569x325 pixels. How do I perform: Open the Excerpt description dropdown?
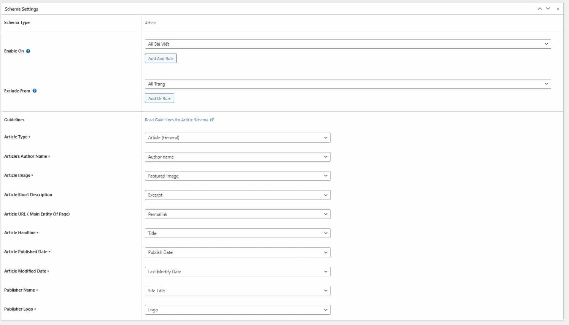pos(238,195)
